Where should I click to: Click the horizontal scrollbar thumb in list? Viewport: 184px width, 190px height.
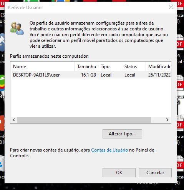[x=84, y=120]
